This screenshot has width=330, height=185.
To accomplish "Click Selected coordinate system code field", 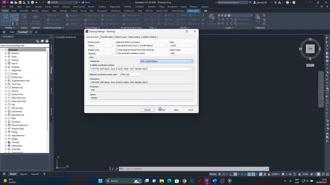I will click(x=129, y=75).
